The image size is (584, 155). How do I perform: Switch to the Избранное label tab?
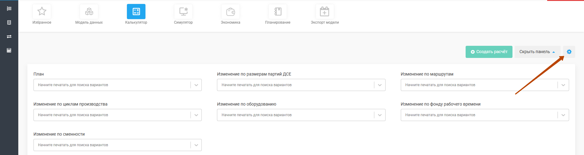tap(42, 22)
